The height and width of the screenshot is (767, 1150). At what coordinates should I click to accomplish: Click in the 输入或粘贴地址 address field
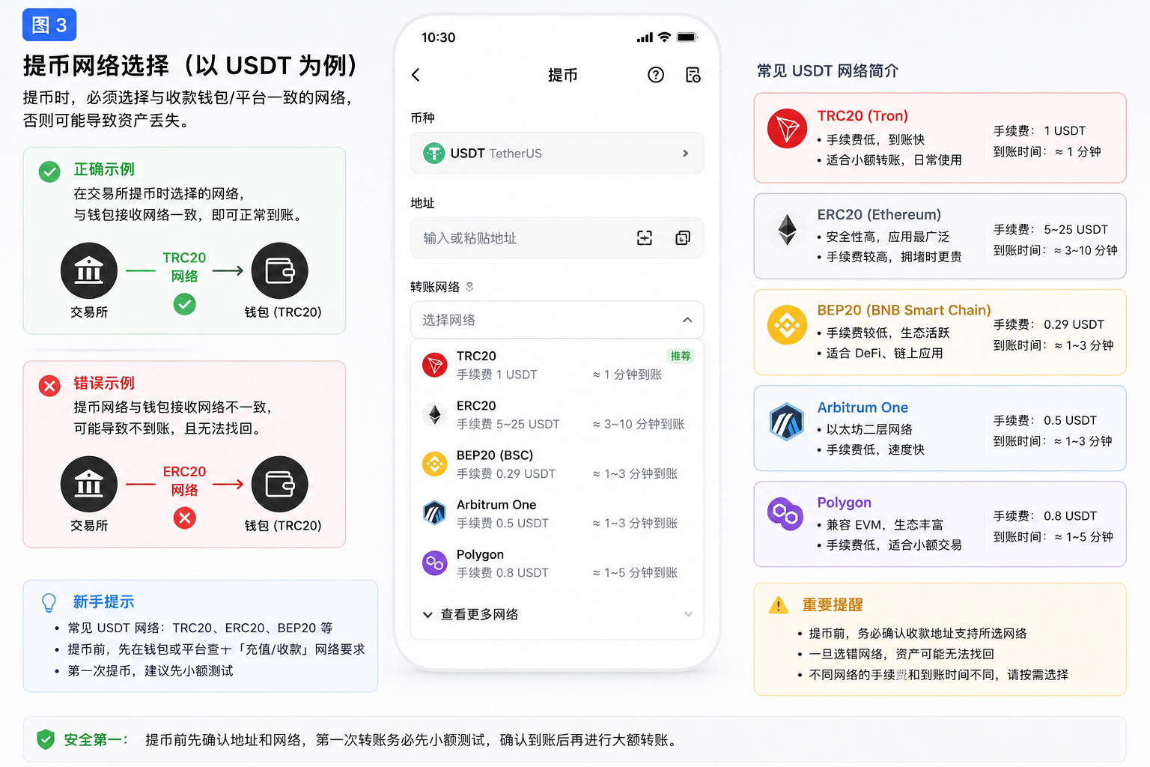click(557, 238)
